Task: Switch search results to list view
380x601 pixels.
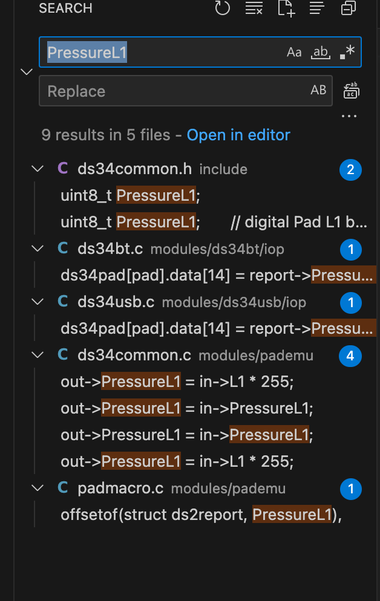Action: tap(316, 8)
